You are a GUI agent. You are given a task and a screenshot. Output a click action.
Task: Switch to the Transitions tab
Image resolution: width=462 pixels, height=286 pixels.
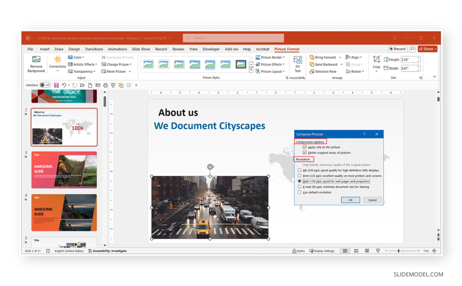(x=94, y=49)
